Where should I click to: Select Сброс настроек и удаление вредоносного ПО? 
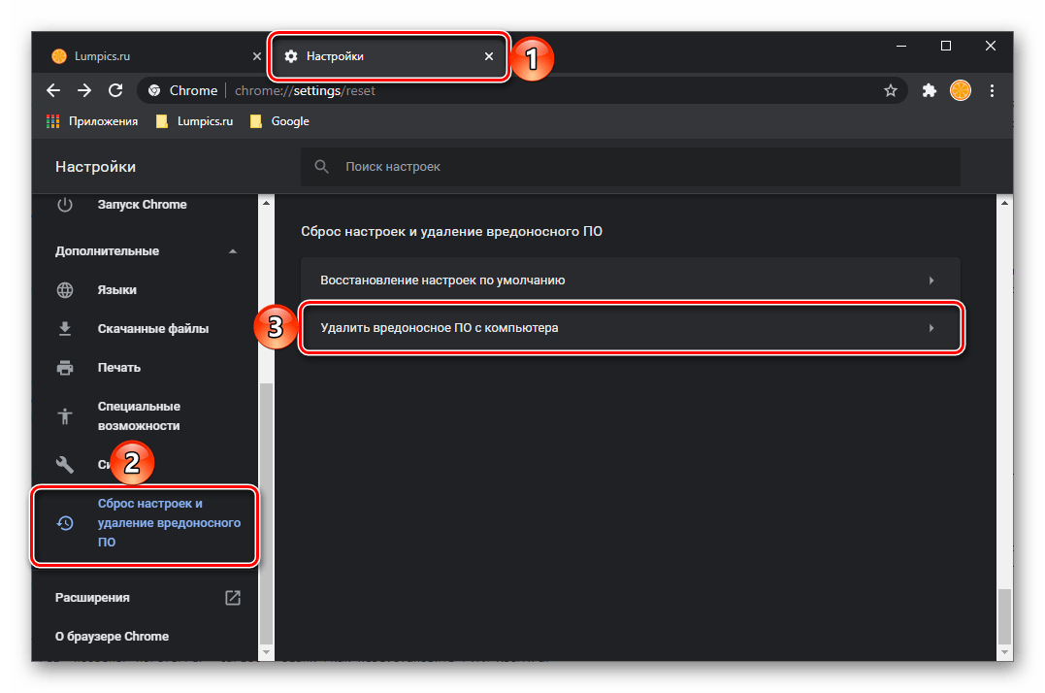(145, 523)
